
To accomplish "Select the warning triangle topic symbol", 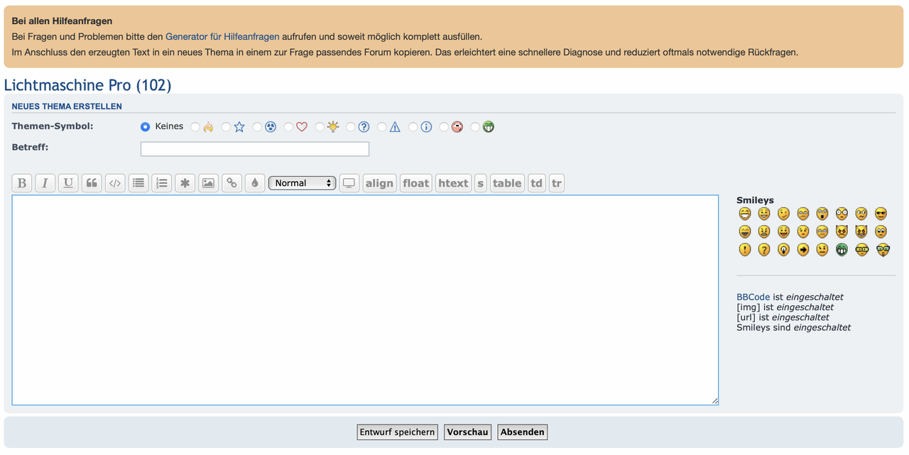I will [382, 127].
